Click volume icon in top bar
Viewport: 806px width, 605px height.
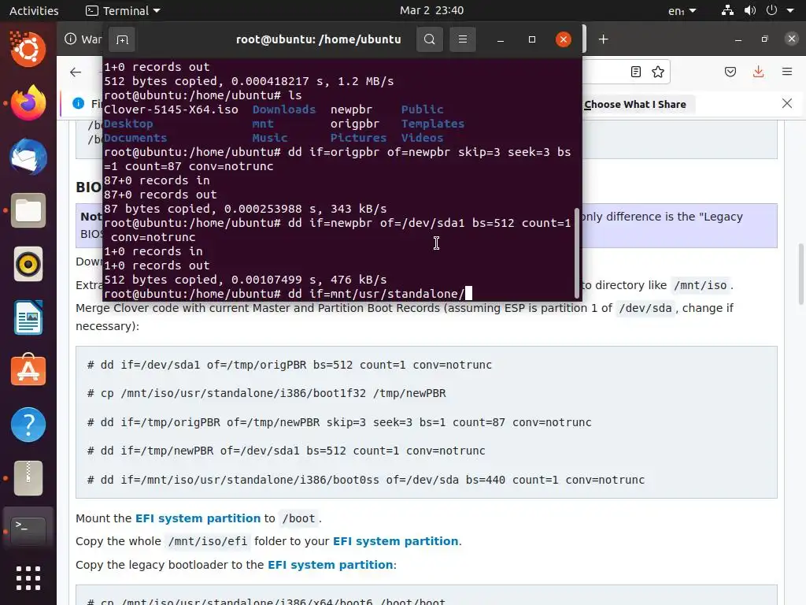[749, 10]
